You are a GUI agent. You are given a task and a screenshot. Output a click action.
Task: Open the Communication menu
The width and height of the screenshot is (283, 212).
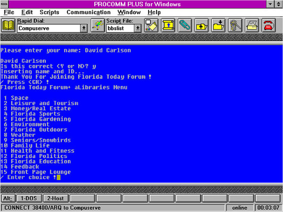point(88,12)
